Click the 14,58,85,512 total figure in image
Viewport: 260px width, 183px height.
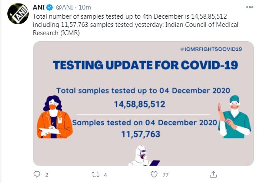click(140, 104)
